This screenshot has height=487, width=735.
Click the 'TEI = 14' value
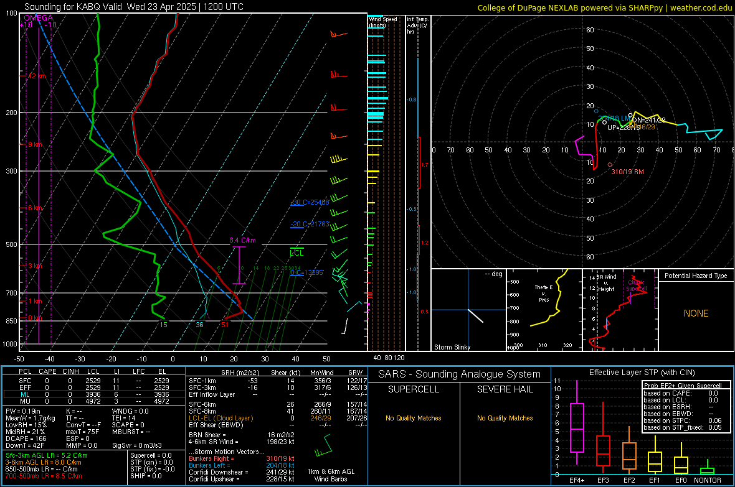tap(124, 418)
